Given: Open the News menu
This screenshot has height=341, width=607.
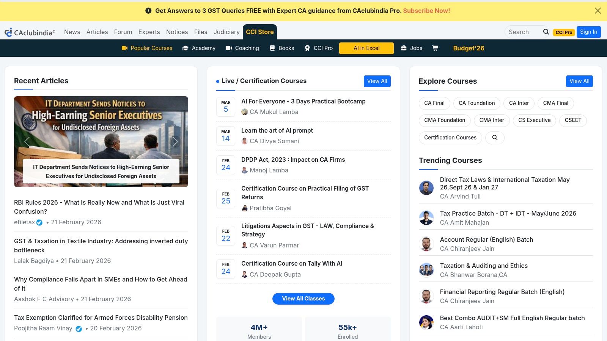Looking at the screenshot, I should [x=72, y=32].
